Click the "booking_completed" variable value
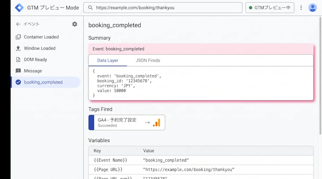Viewport: 322px width, 179px height. coord(166,160)
